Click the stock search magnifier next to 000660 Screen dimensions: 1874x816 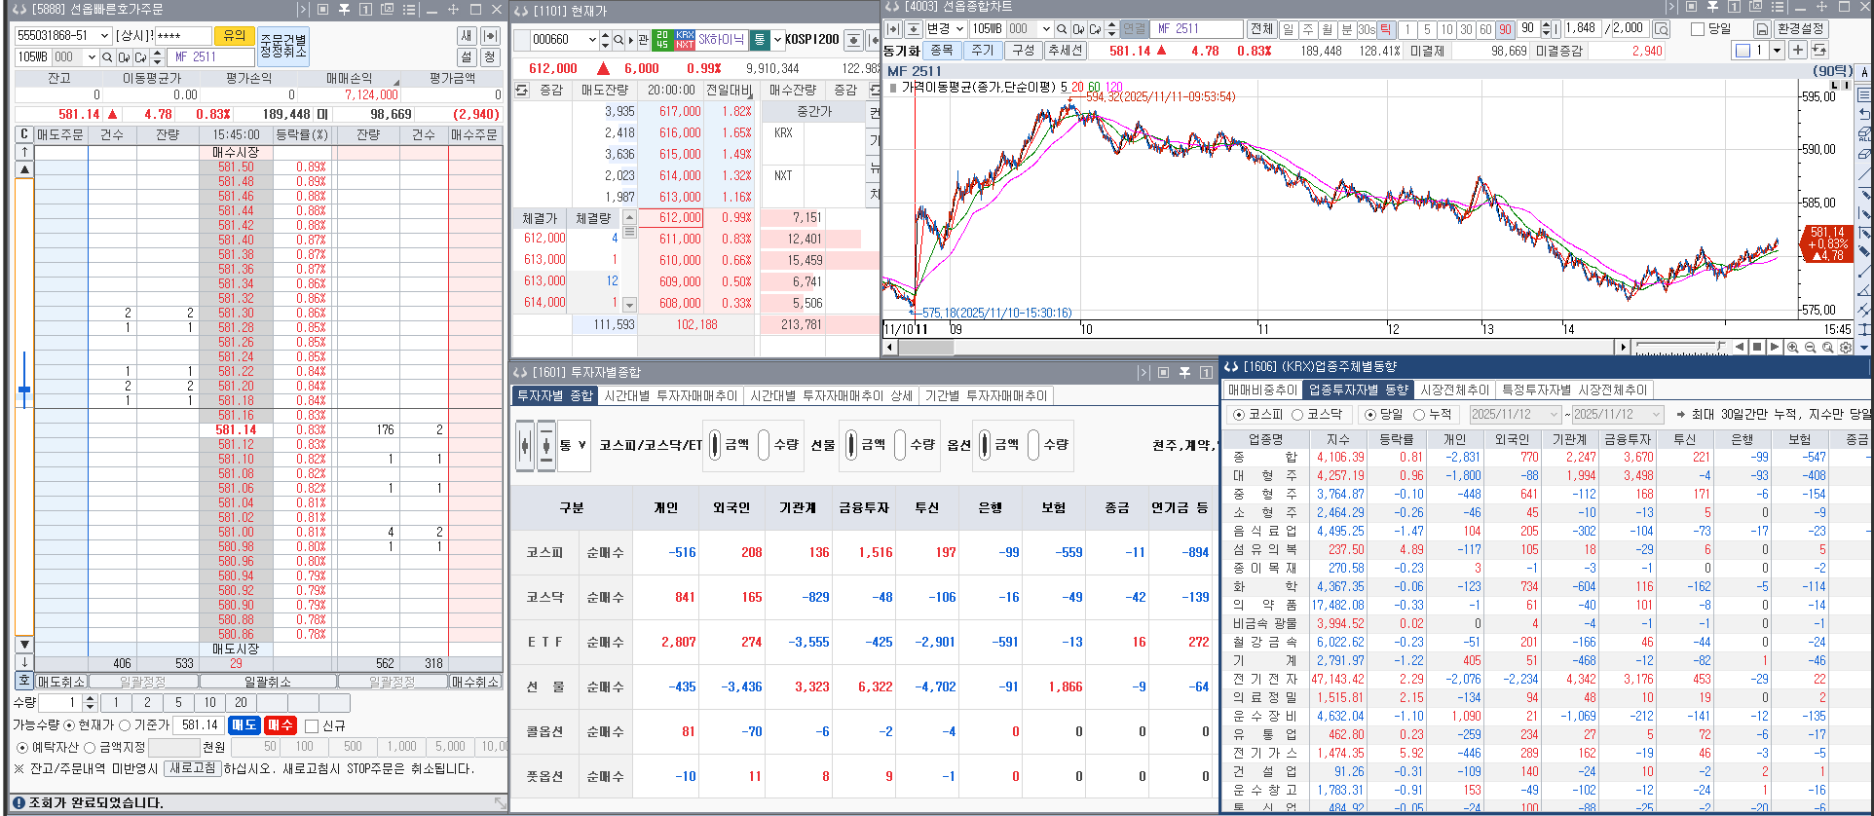(618, 40)
